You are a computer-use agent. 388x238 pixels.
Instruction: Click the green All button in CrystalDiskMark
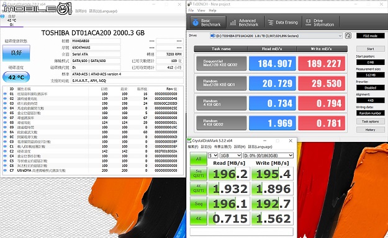199,159
